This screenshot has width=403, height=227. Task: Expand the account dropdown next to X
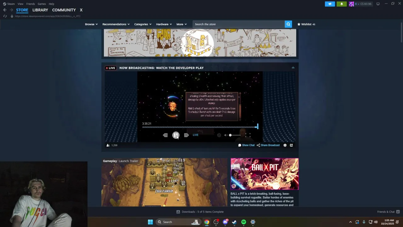click(x=358, y=4)
